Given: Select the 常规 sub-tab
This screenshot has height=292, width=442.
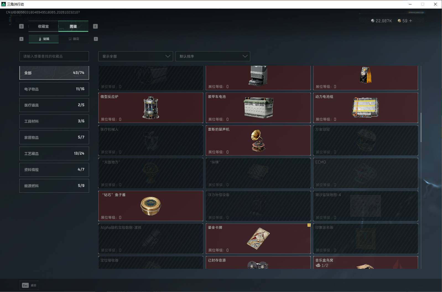Looking at the screenshot, I should 44,39.
